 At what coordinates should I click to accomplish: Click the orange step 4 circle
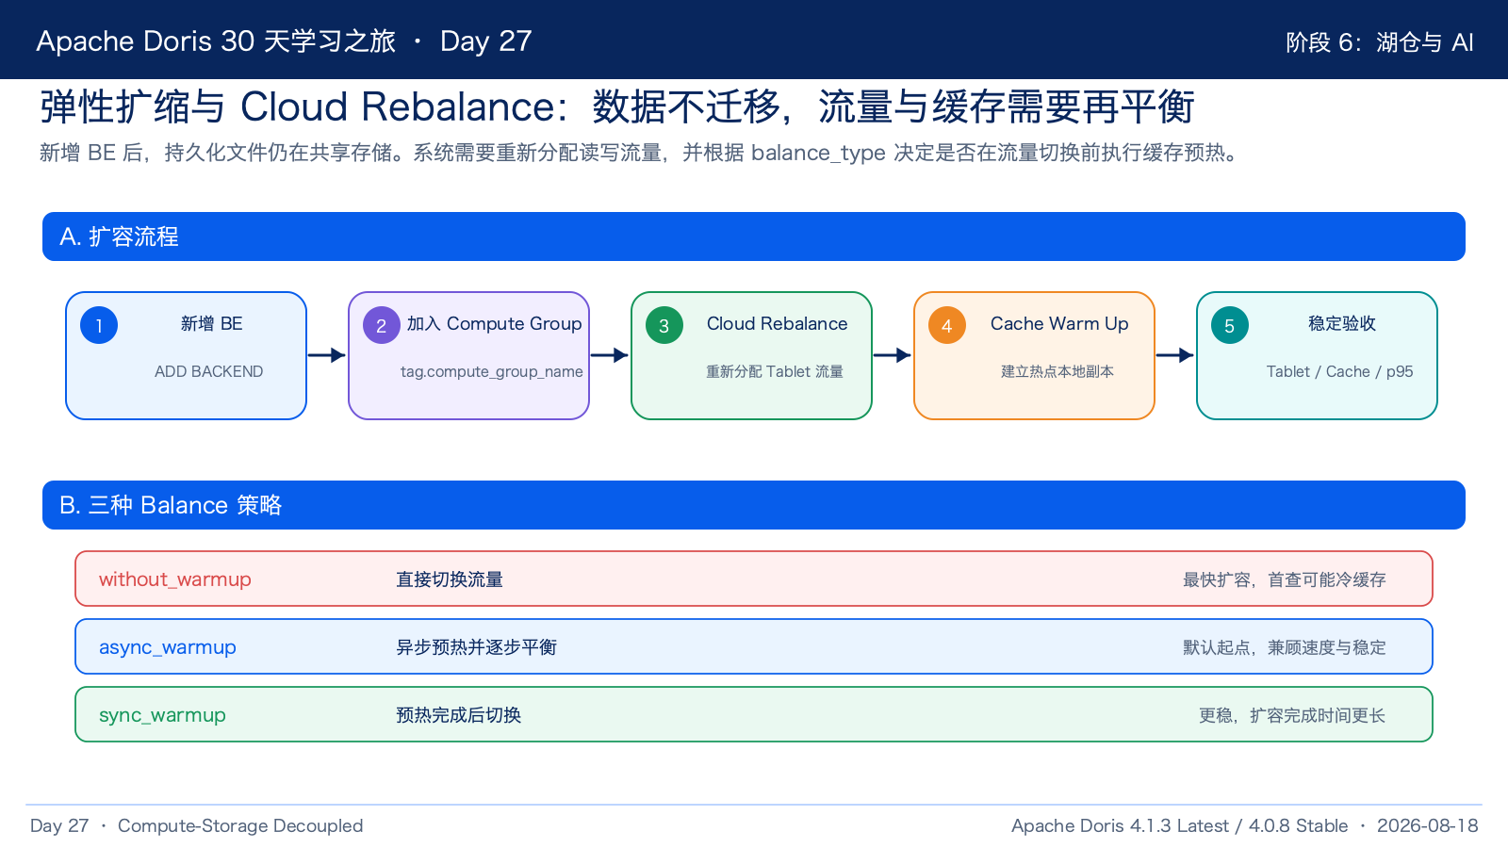point(947,325)
